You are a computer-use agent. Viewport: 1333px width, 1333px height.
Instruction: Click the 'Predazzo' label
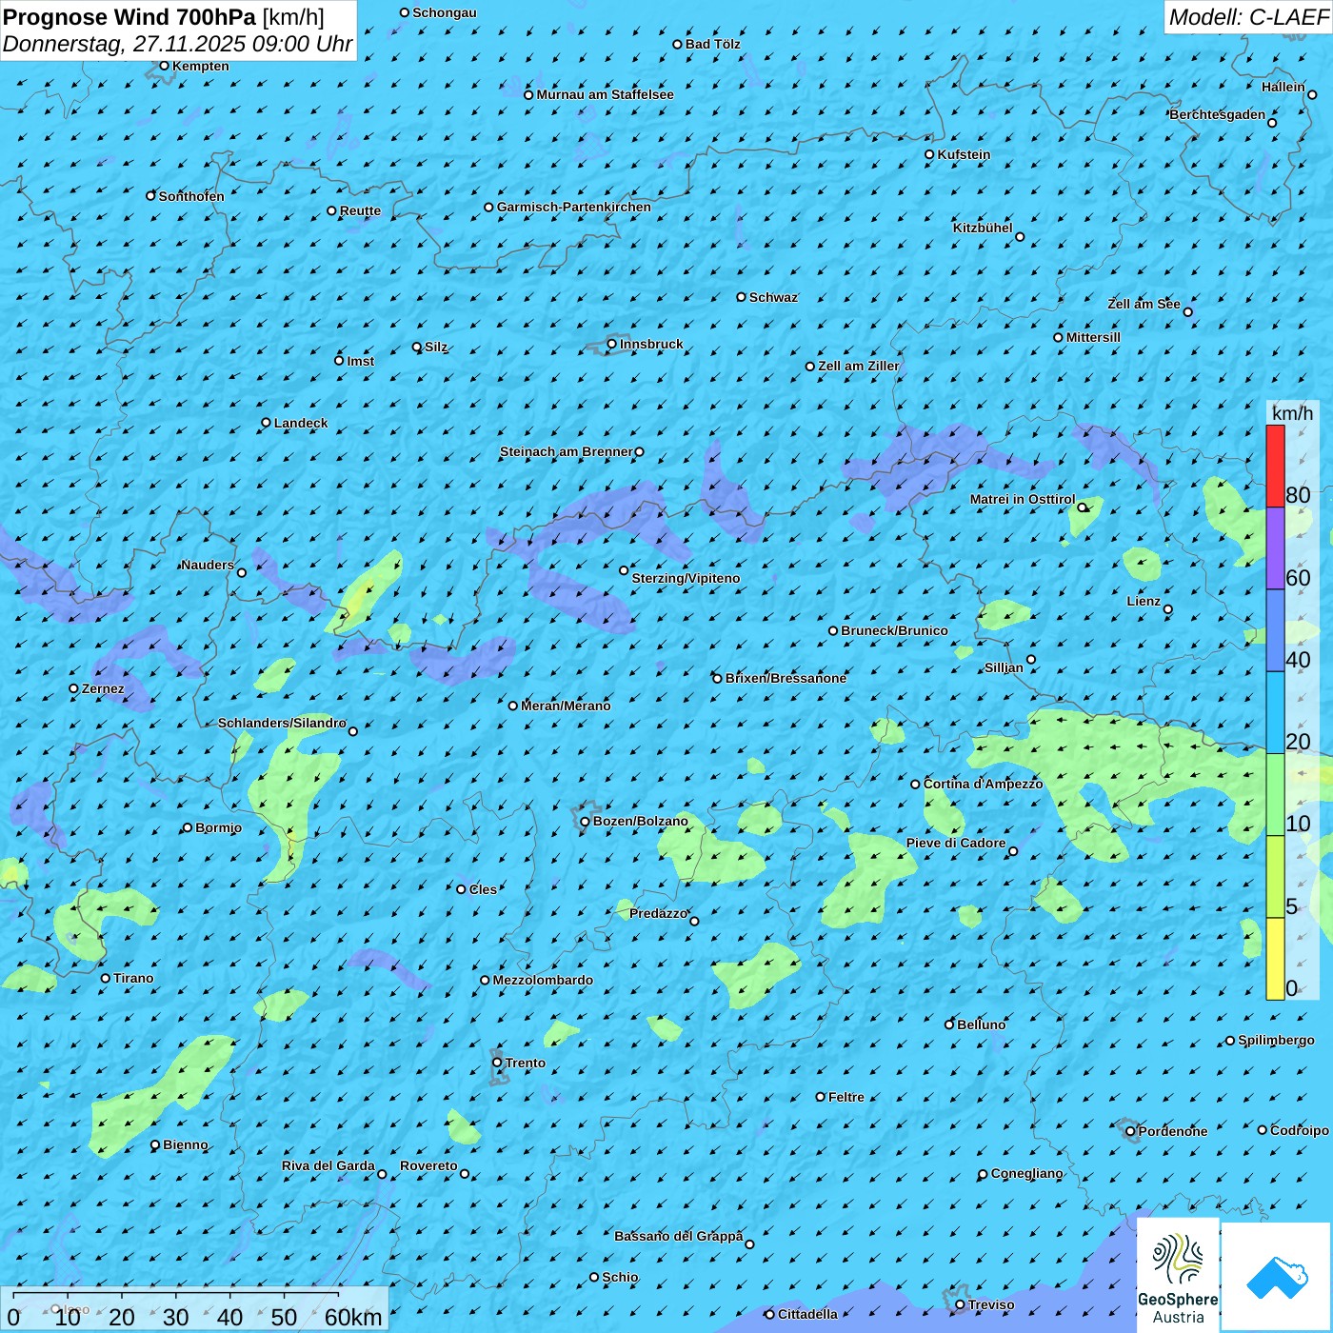658,914
